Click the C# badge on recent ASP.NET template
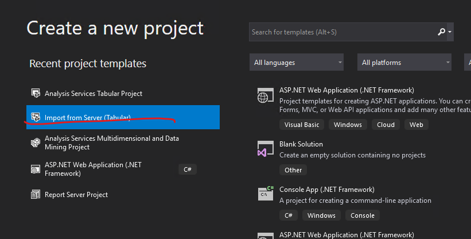 point(188,169)
